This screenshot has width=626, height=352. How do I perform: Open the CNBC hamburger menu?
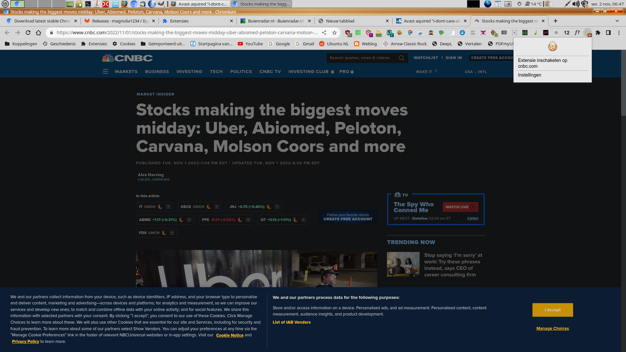click(105, 71)
